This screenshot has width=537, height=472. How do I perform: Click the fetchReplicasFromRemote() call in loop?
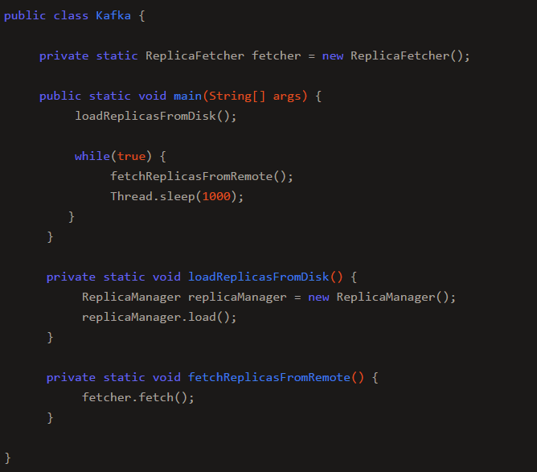click(x=201, y=176)
